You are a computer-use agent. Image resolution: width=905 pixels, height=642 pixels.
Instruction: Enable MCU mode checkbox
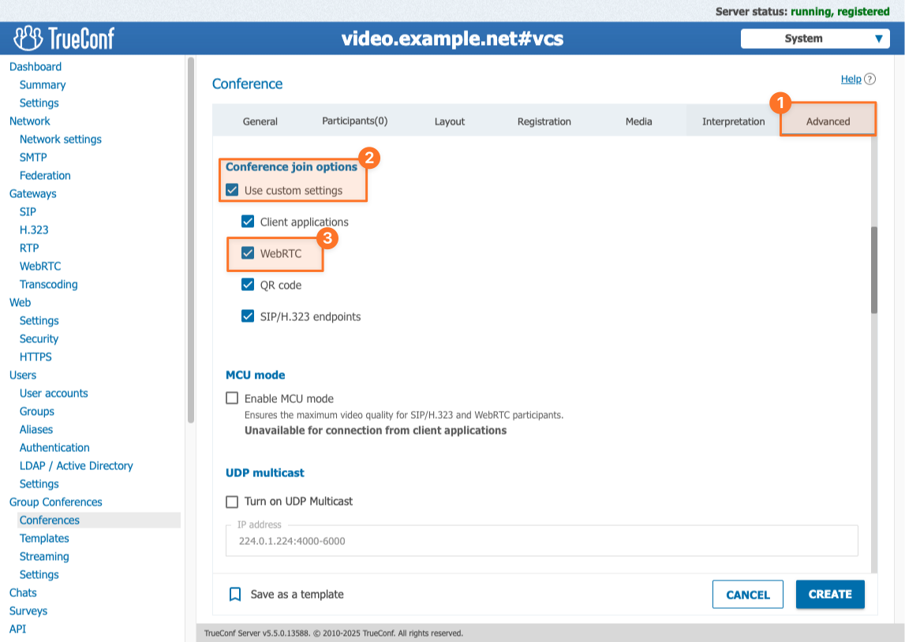tap(232, 398)
